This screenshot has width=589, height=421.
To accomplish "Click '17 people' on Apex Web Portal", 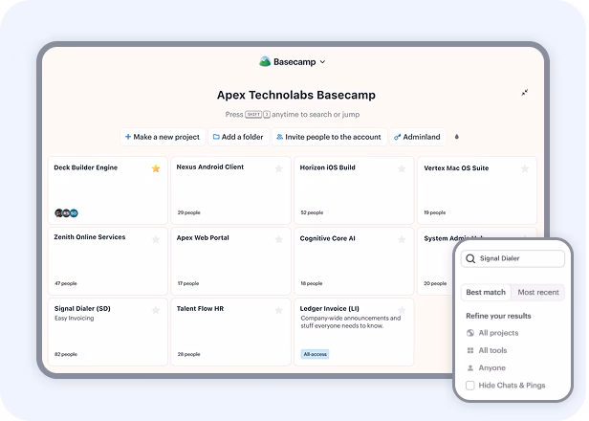I will point(188,283).
